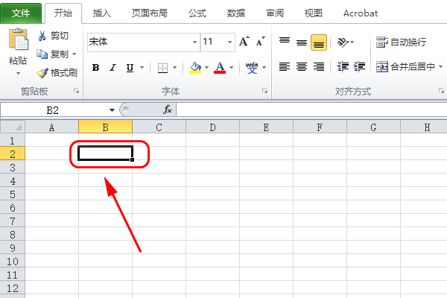Expand the phonetic guide dropdown arrow
Viewport: 447px width, 298px height.
[x=264, y=68]
